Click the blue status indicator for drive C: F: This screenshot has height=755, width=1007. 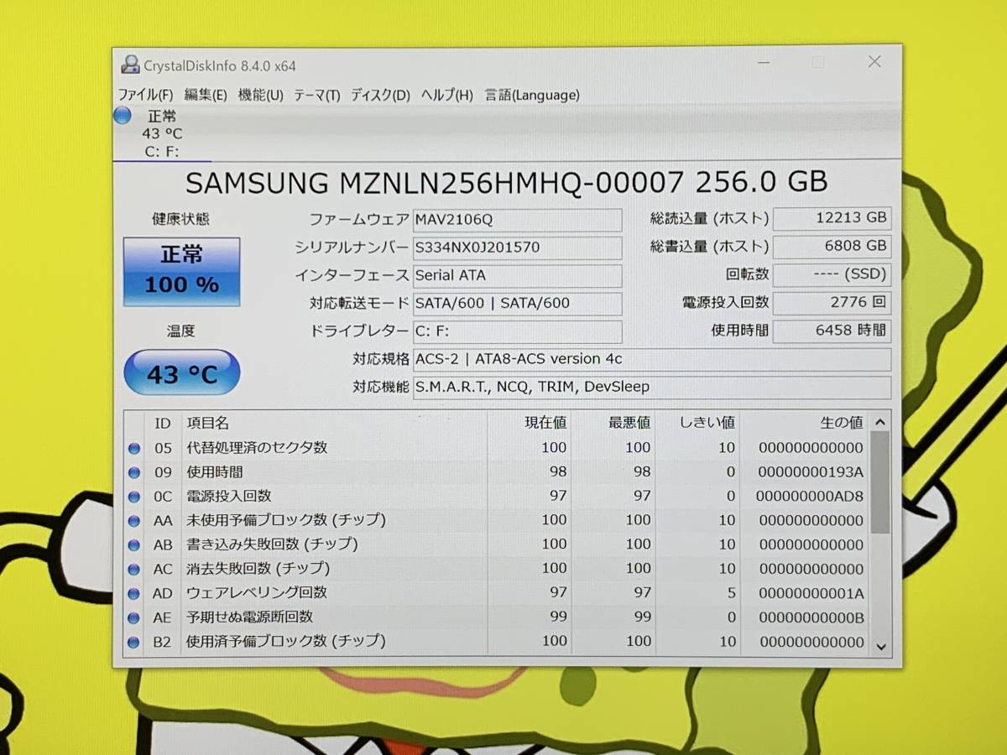(122, 116)
